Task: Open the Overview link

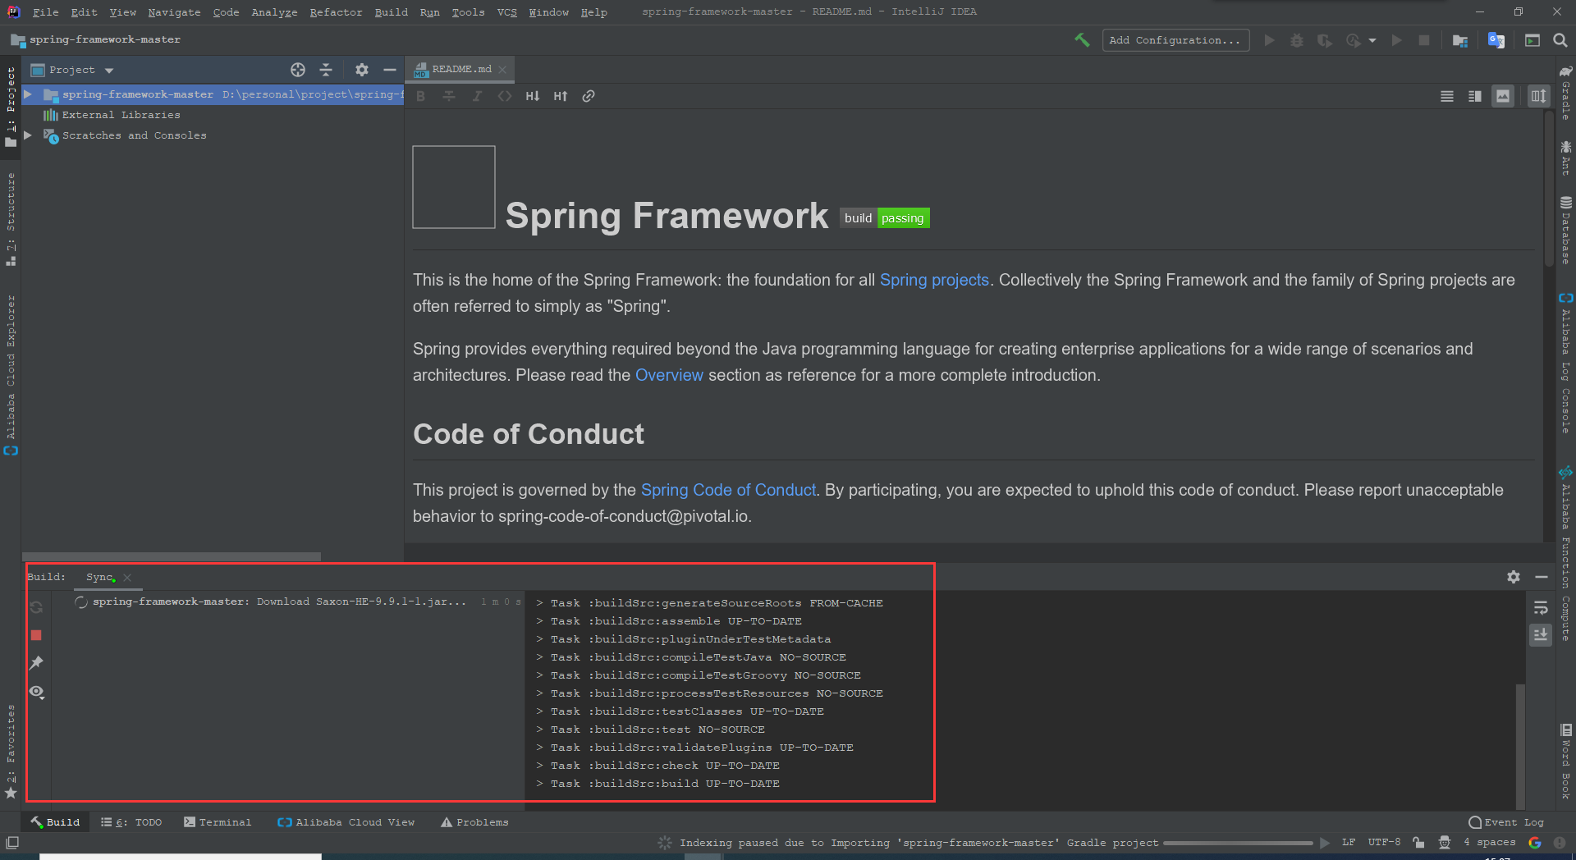Action: point(669,375)
